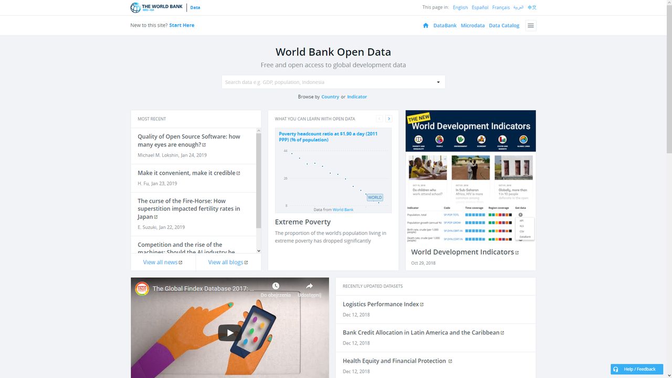
Task: Click the video channel avatar icon
Action: coord(142,289)
